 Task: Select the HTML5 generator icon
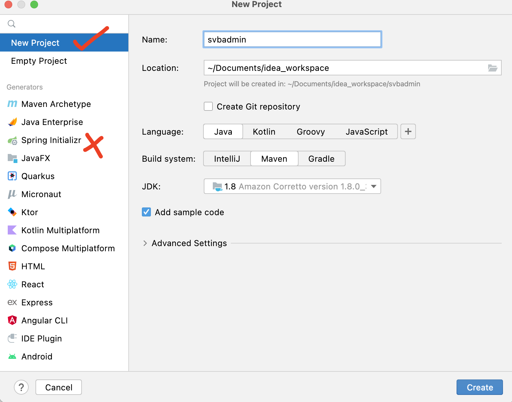12,266
